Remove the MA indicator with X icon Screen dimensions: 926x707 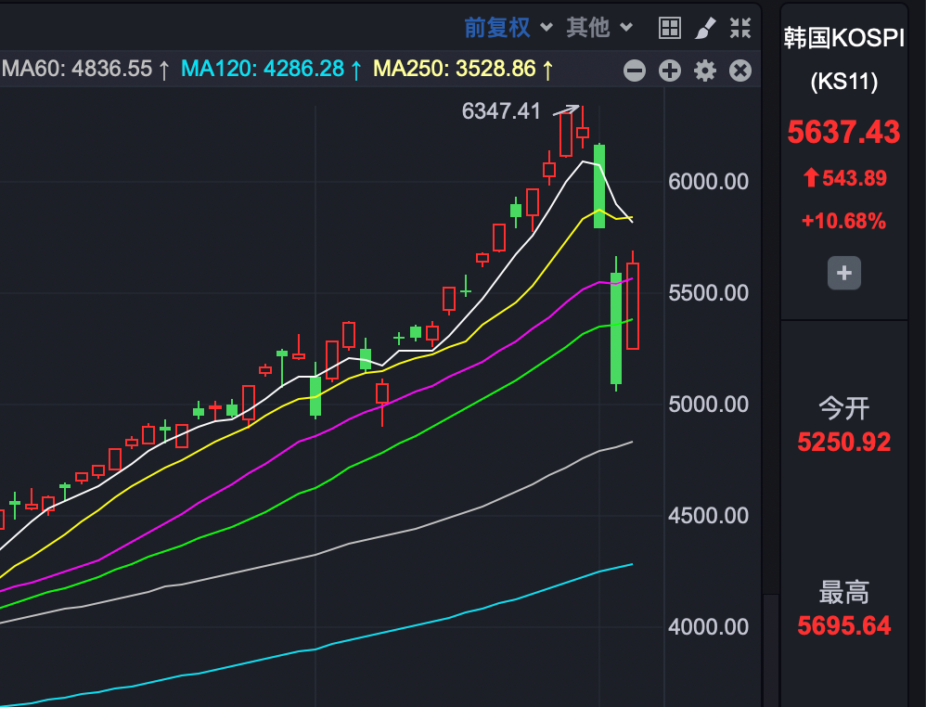coord(740,71)
